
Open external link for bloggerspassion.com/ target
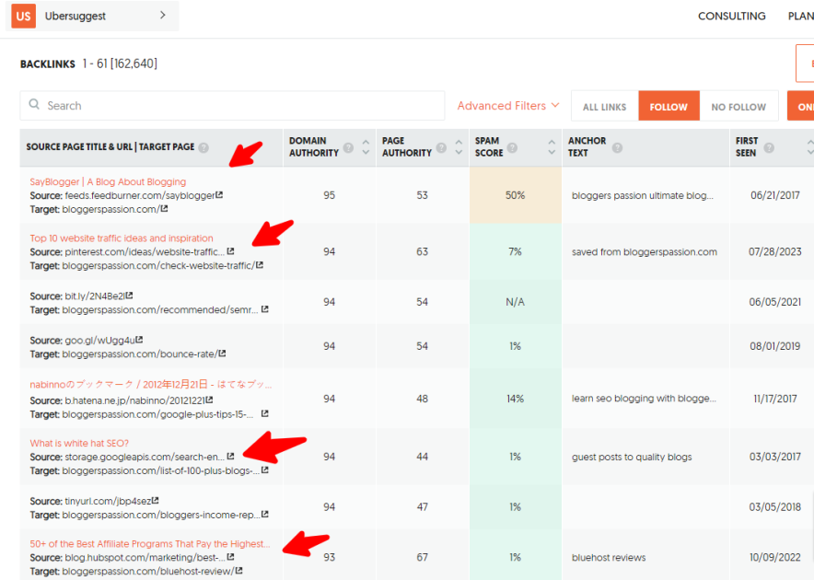164,209
